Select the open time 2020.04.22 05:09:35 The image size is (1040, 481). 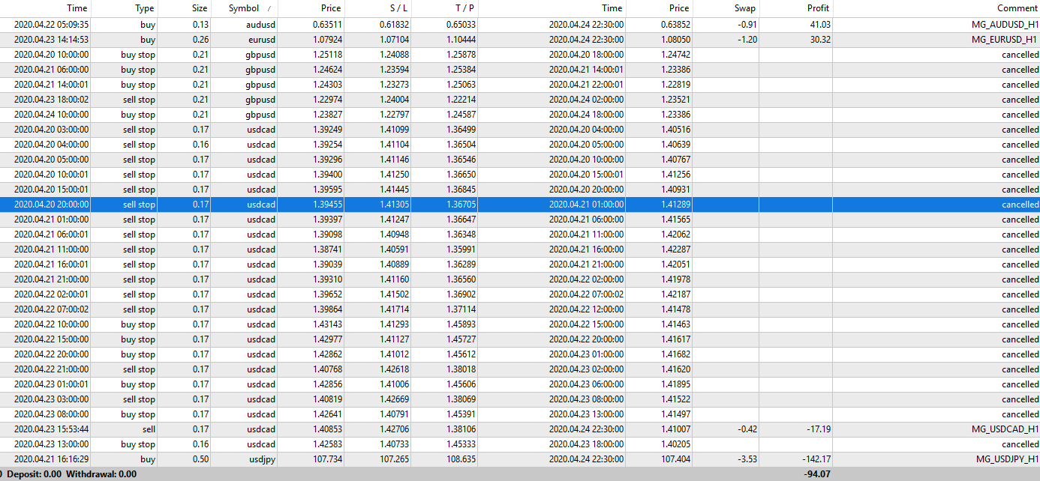coord(51,25)
